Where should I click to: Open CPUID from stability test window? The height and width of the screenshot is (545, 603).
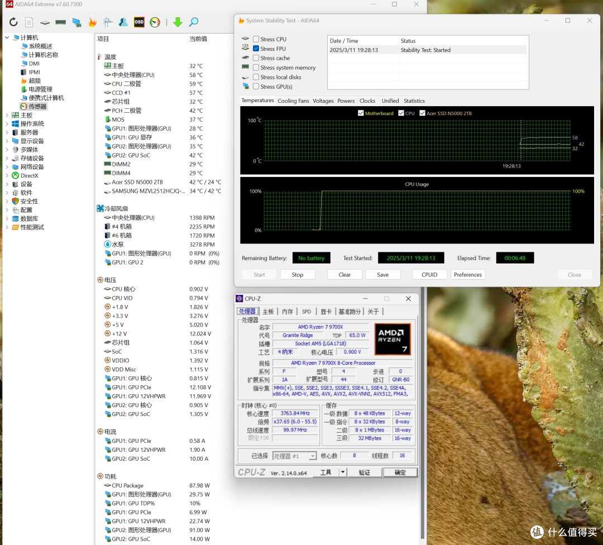pyautogui.click(x=429, y=275)
